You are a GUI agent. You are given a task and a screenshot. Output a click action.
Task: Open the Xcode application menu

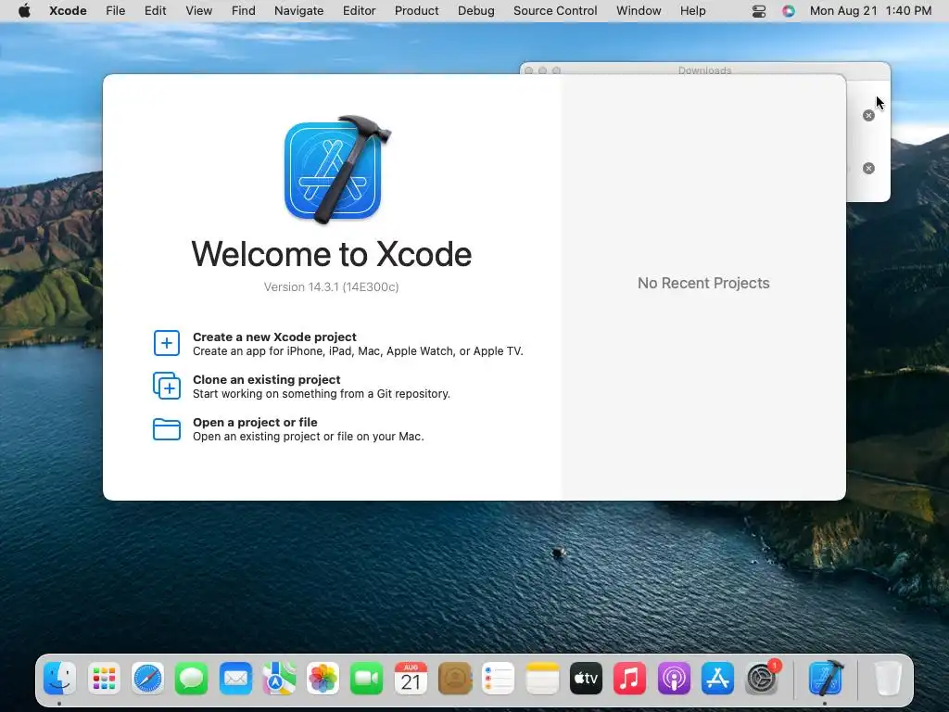coord(68,11)
